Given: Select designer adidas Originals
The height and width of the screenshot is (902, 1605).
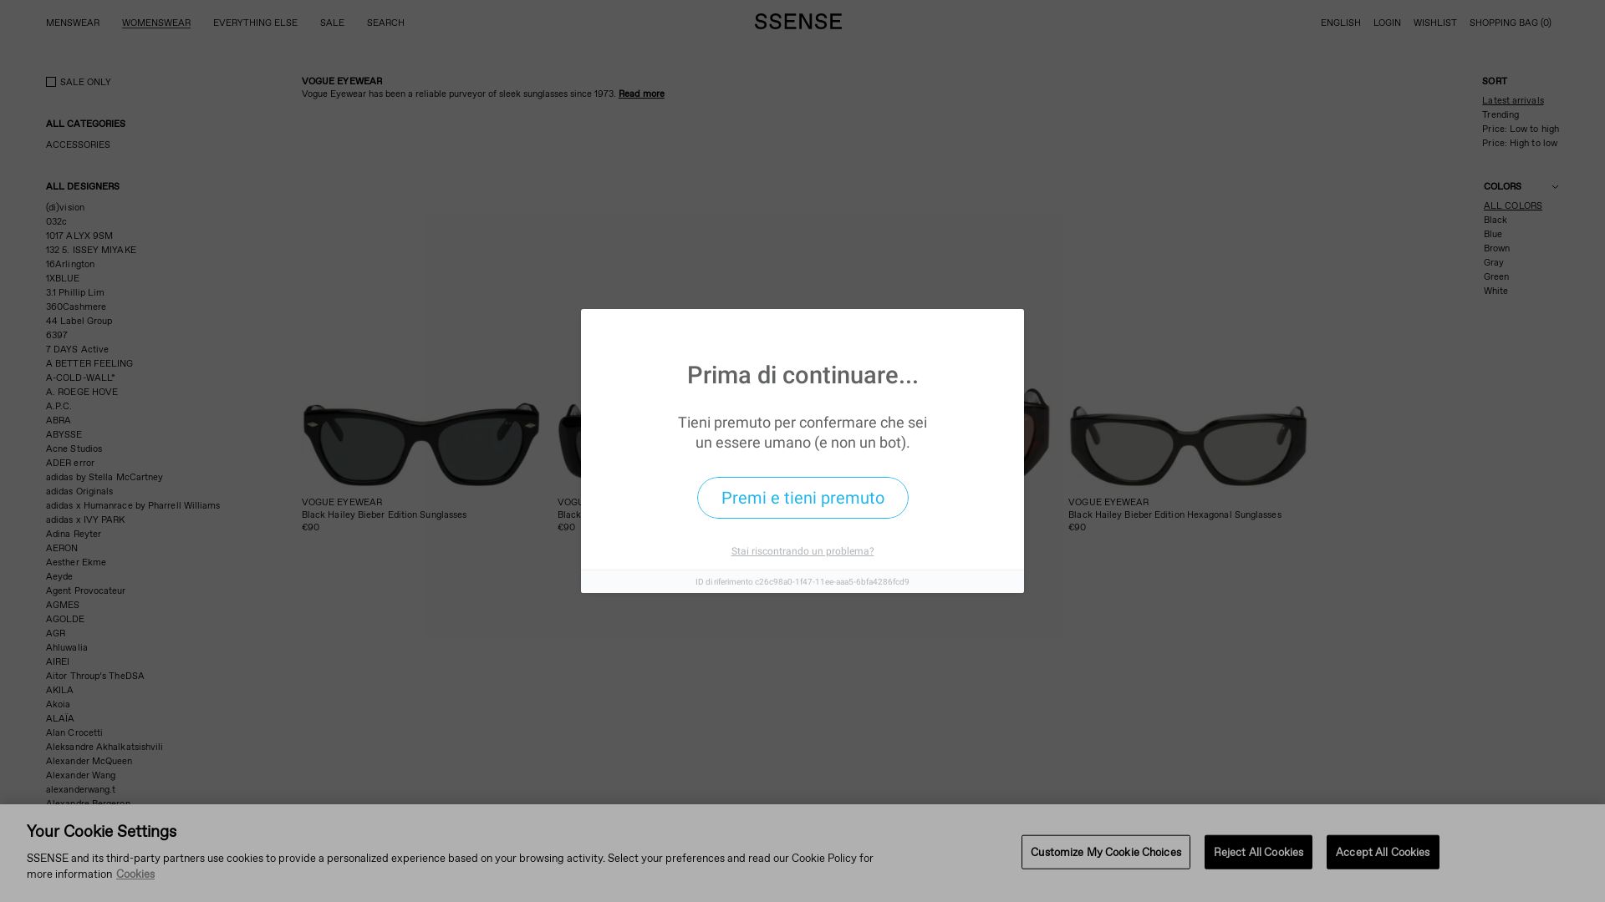Looking at the screenshot, I should tap(79, 491).
